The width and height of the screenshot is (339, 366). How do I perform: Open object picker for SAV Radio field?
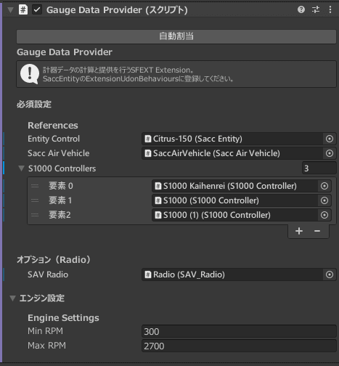point(330,274)
